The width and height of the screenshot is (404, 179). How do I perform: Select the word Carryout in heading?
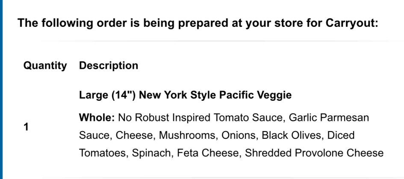[x=352, y=23]
